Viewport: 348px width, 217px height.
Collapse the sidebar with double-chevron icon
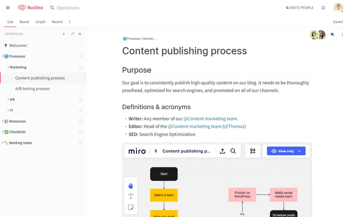[x=80, y=34]
